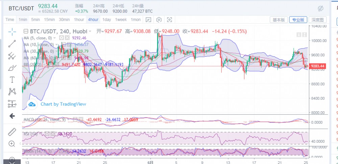Open MACD indicator dropdown arrow
The width and height of the screenshot is (338, 164).
coord(68,119)
